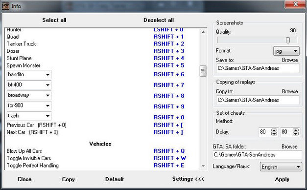Viewport: 307px width, 190px height.
Task: Click Browse next to Copy to
Action: [290, 91]
